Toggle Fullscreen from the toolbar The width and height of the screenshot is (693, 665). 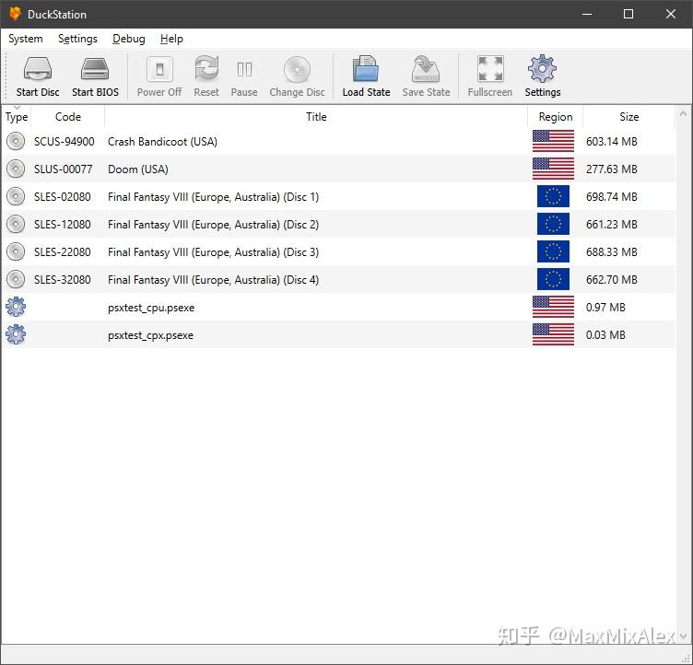click(490, 68)
